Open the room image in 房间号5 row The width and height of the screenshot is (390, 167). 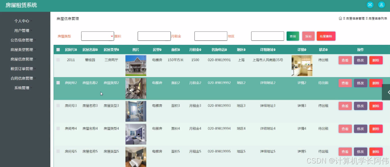pos(136,157)
